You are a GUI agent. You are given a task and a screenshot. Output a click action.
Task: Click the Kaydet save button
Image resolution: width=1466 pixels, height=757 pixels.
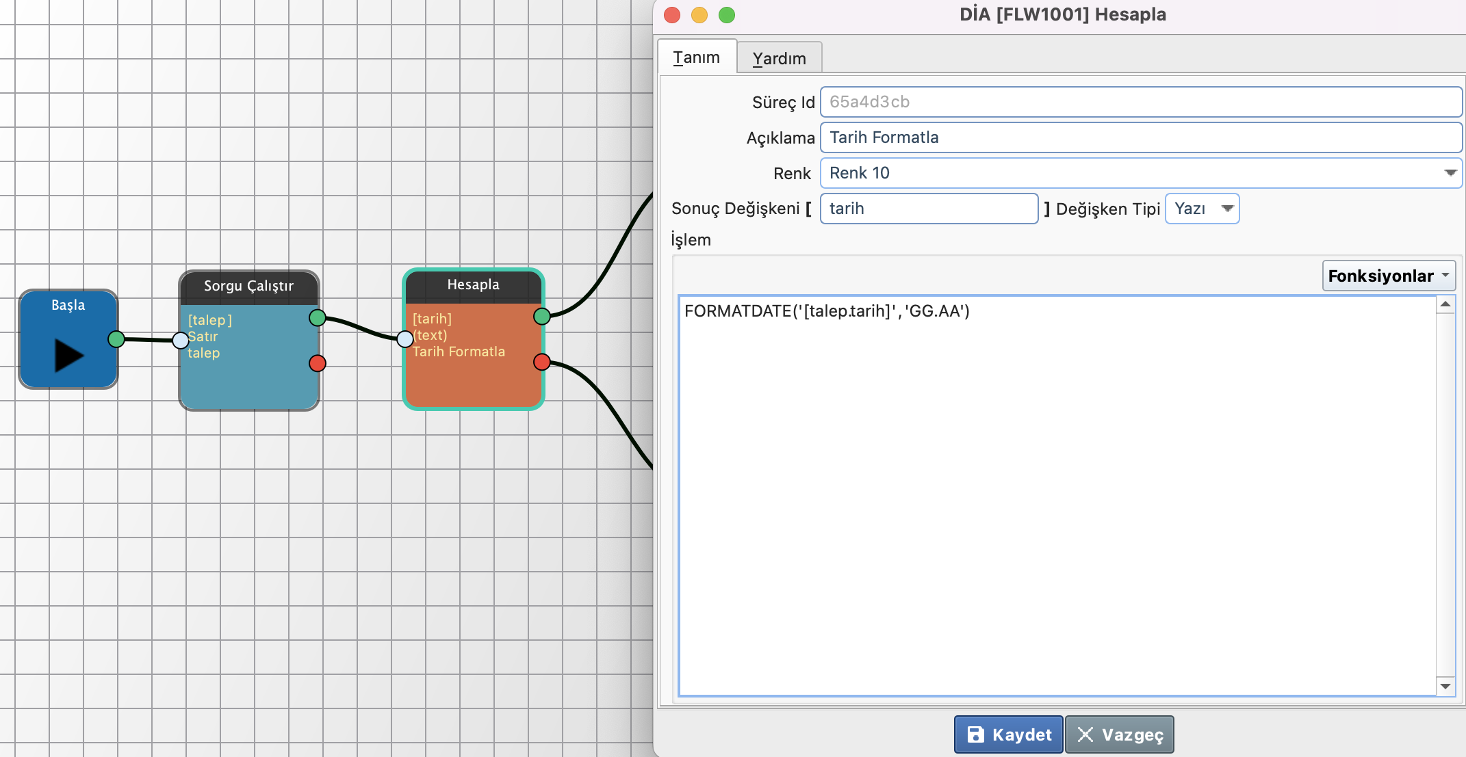pyautogui.click(x=1009, y=734)
